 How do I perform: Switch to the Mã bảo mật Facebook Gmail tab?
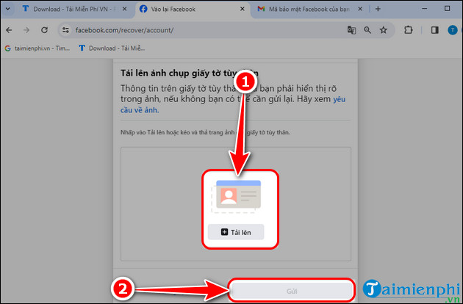coord(304,9)
